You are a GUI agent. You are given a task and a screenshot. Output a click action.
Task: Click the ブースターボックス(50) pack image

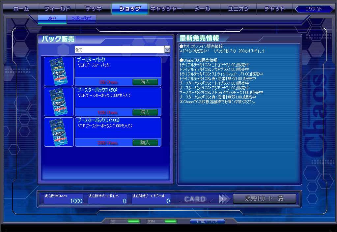click(x=59, y=102)
